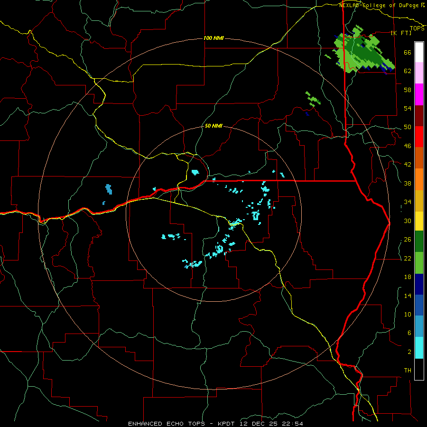
Task: Click the 100 NMI range ring label
Action: 213,38
